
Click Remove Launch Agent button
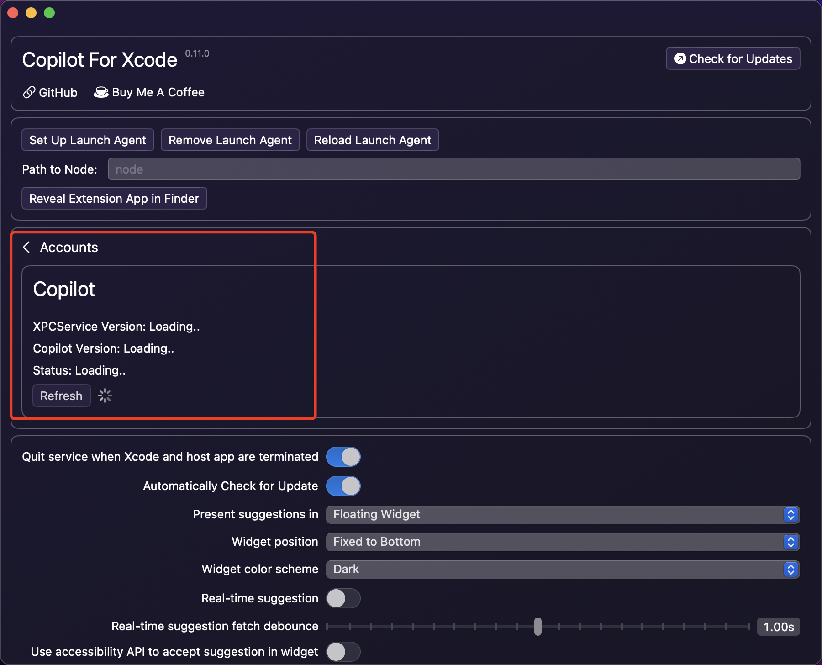pos(230,140)
